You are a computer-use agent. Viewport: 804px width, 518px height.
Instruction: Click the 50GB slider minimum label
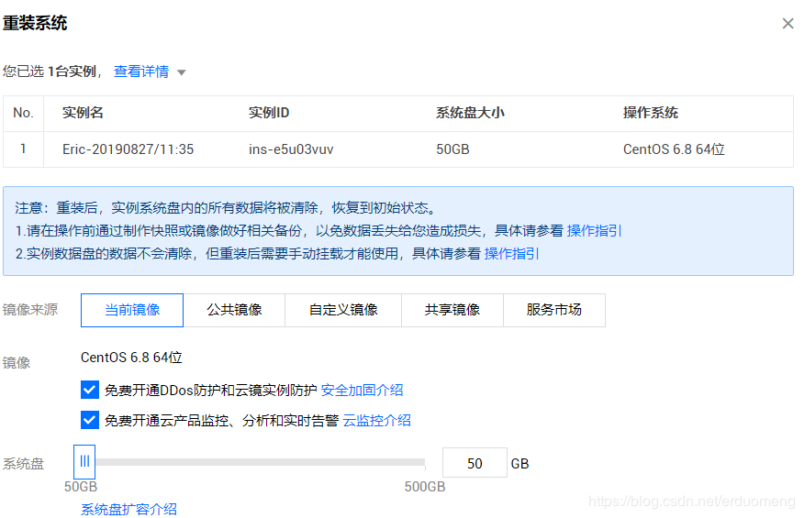pyautogui.click(x=81, y=487)
